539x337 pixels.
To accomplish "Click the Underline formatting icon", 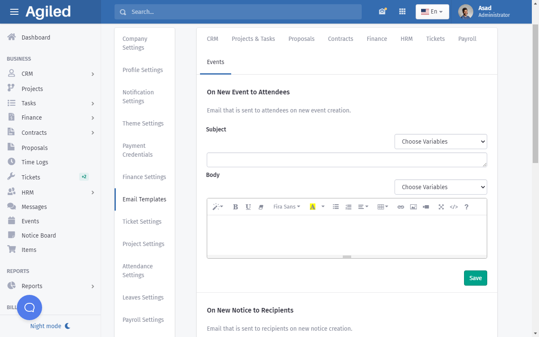I will click(x=248, y=207).
